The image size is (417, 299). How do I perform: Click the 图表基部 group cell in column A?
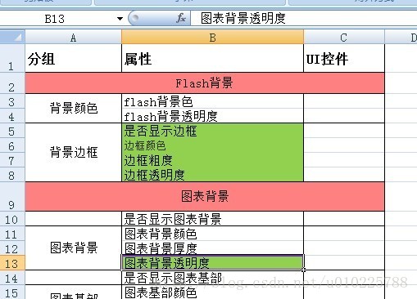tap(73, 292)
